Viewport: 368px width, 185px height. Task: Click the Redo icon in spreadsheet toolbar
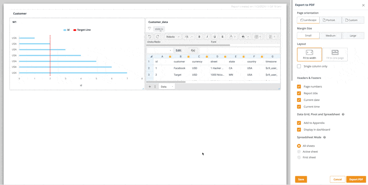[x=157, y=37]
